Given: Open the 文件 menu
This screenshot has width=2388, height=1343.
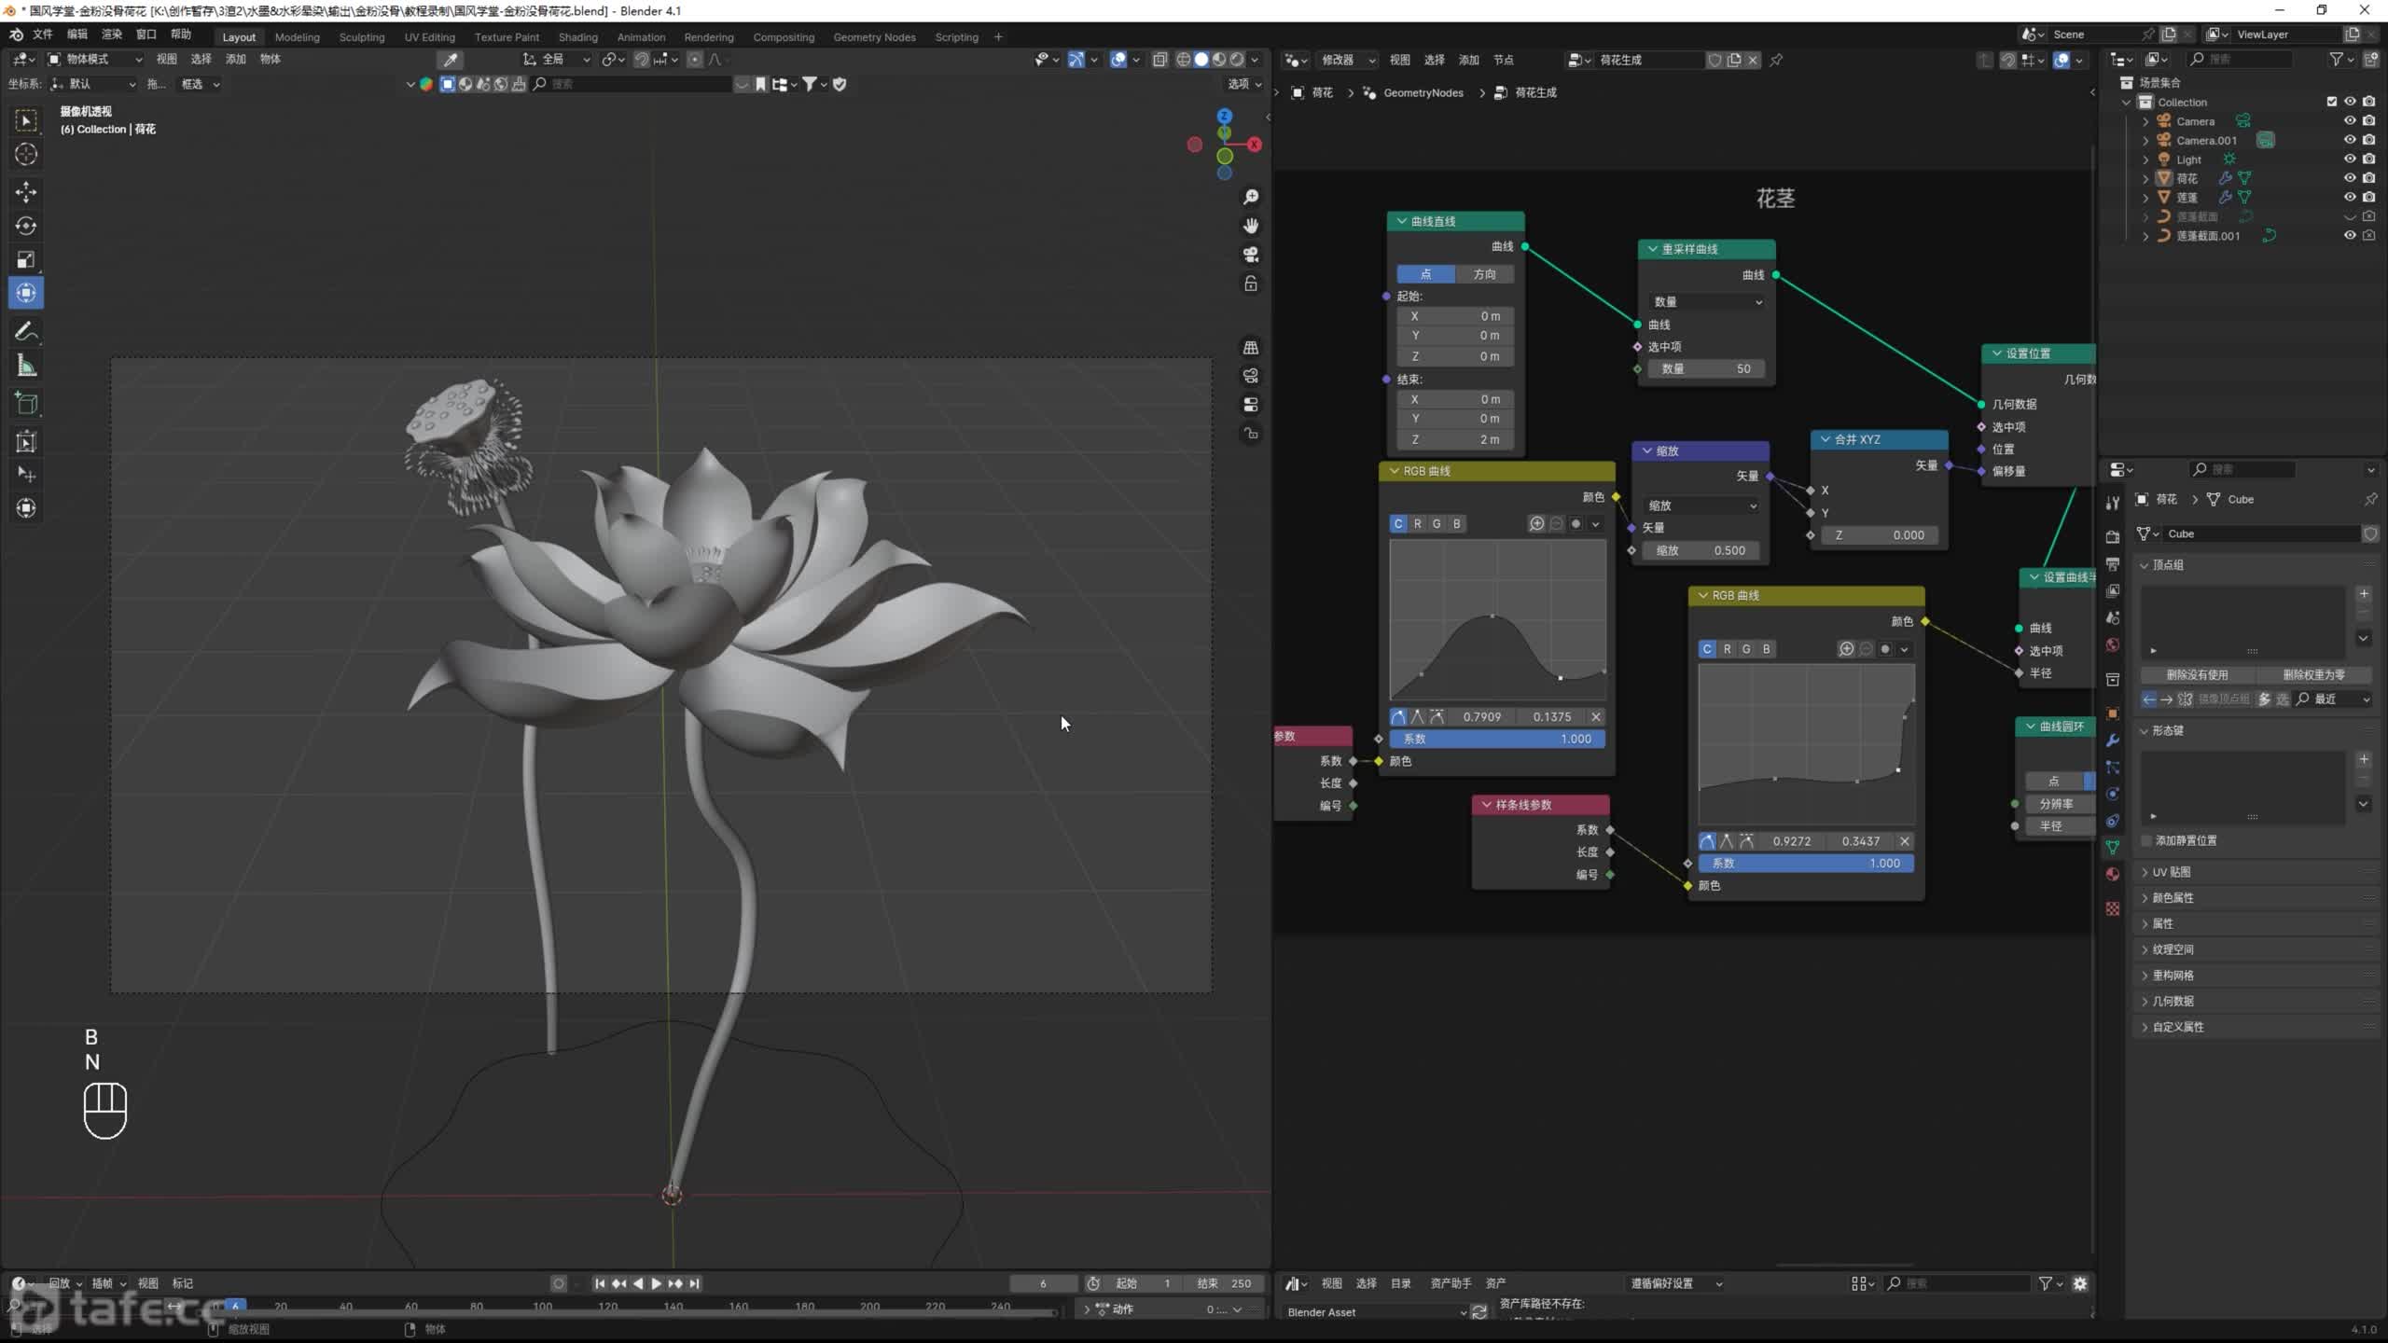Looking at the screenshot, I should (x=43, y=35).
